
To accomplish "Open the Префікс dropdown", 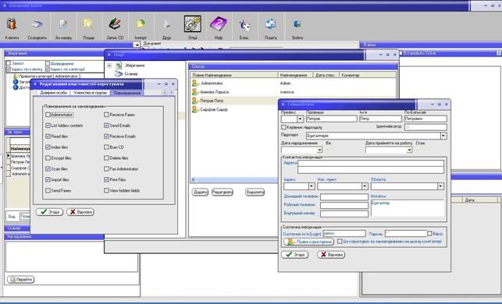I will (x=300, y=119).
